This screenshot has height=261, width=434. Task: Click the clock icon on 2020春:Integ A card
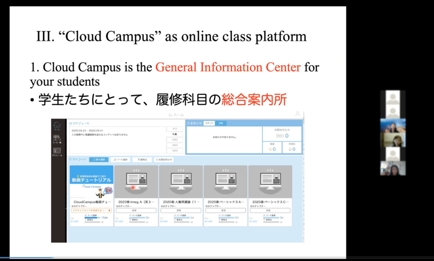[x=117, y=218]
